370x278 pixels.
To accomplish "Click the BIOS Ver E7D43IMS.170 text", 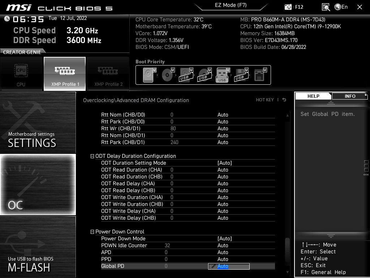I will [x=269, y=40].
